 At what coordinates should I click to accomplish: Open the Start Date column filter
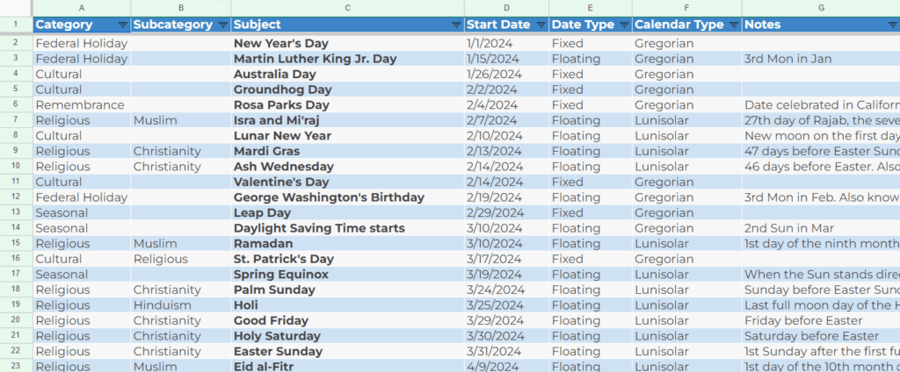pos(541,25)
